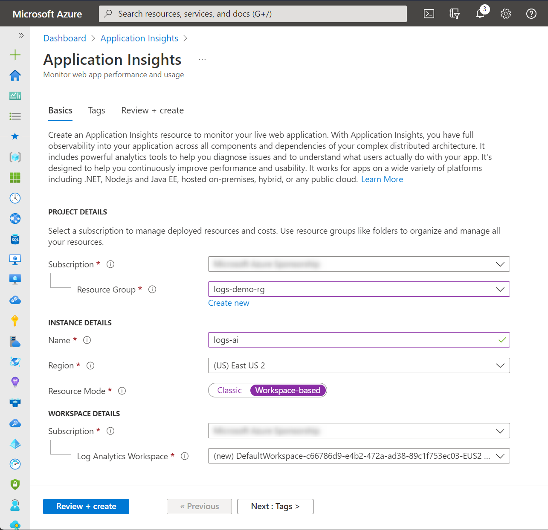548x530 pixels.
Task: Select Workspace-based resource mode
Action: [x=288, y=390]
